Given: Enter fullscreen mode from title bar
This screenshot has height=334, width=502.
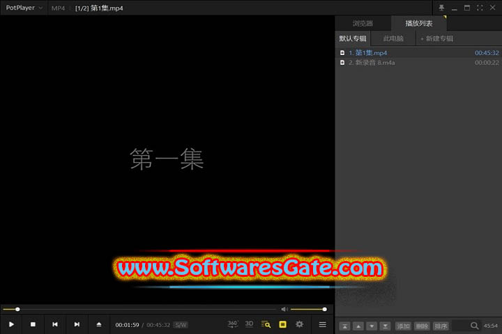Looking at the screenshot, I should tap(480, 8).
